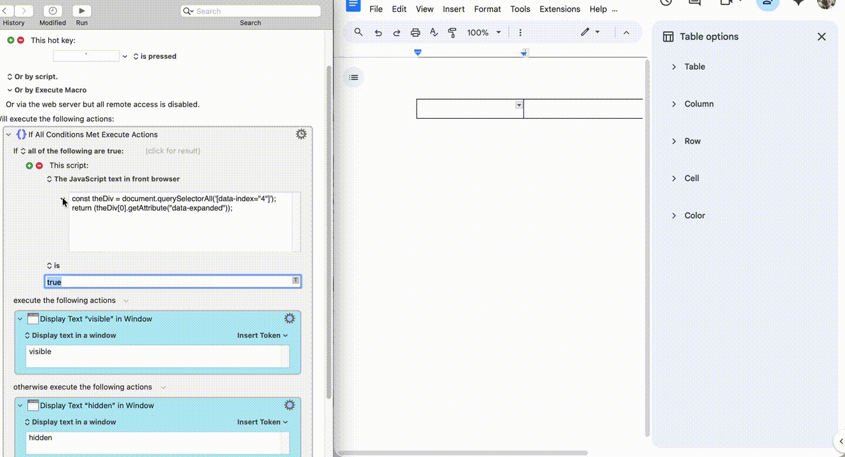This screenshot has height=457, width=845.
Task: Click the Search menus magnifier in Docs
Action: click(x=358, y=32)
